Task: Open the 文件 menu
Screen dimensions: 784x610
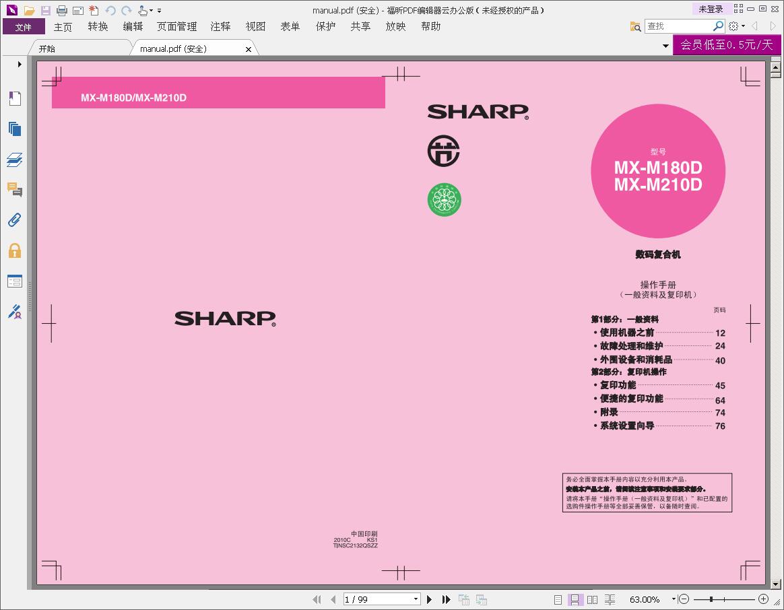Action: pyautogui.click(x=24, y=27)
